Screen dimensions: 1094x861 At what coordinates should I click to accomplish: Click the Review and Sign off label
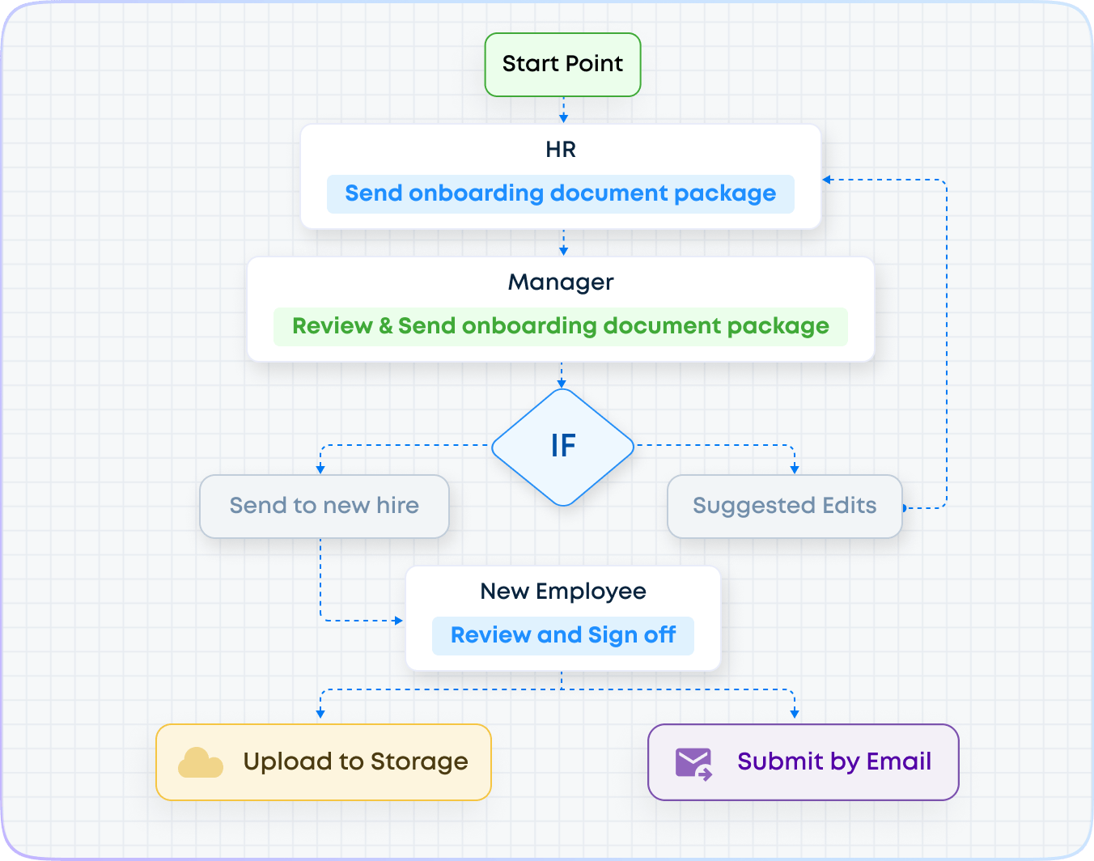(562, 635)
